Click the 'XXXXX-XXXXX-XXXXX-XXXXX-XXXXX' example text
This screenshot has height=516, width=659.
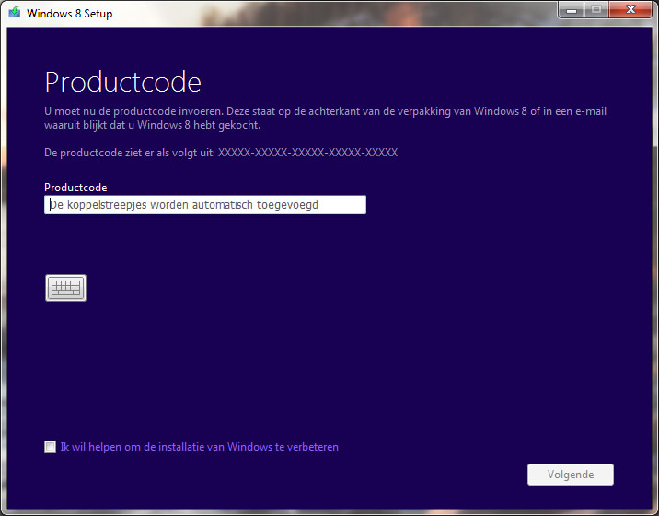307,153
